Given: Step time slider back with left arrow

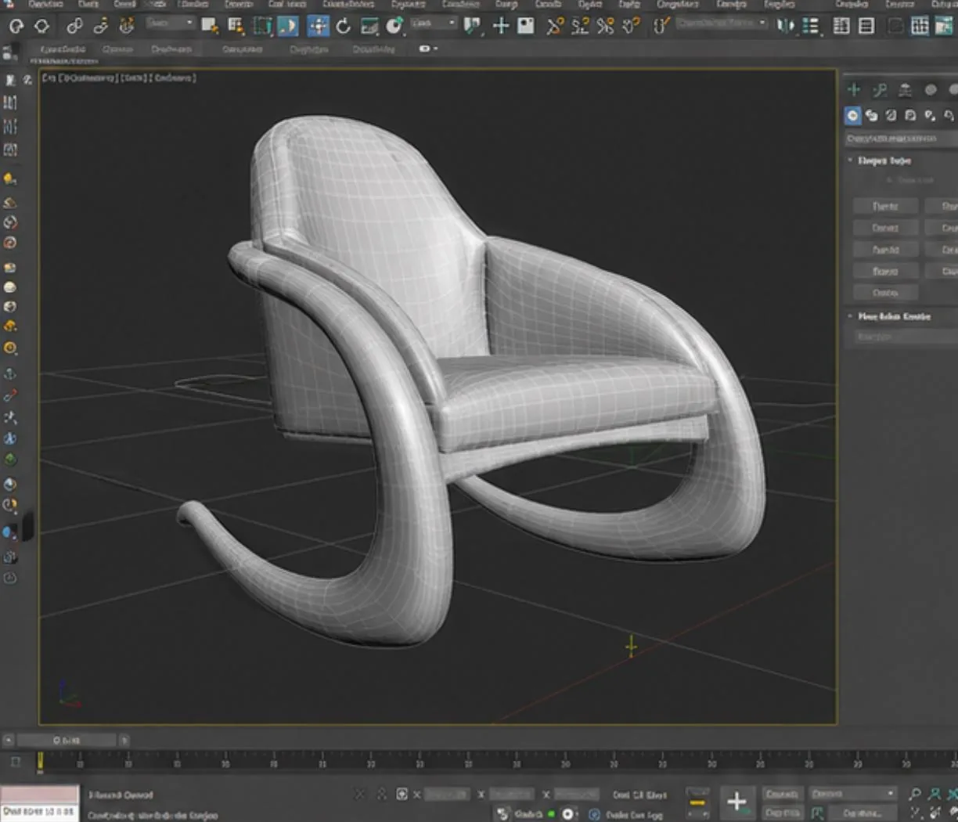Looking at the screenshot, I should coord(9,740).
